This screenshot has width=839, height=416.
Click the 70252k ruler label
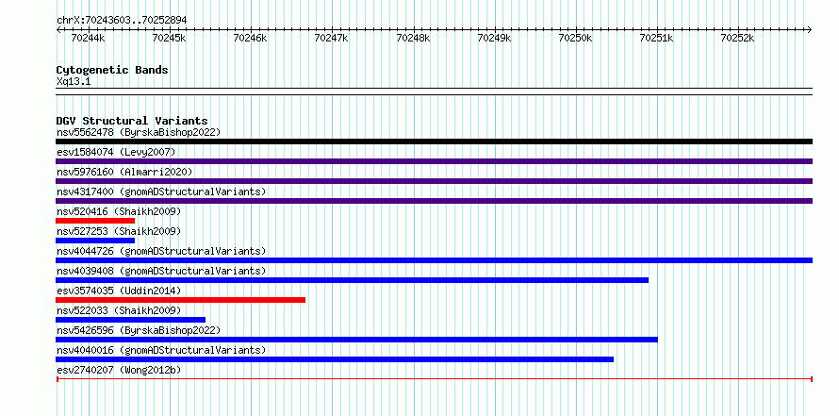(737, 38)
